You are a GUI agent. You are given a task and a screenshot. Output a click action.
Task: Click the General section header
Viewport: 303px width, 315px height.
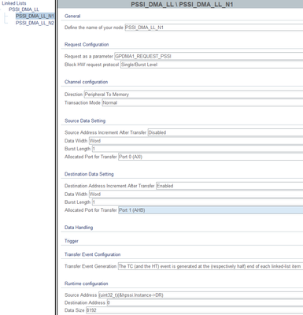[72, 16]
